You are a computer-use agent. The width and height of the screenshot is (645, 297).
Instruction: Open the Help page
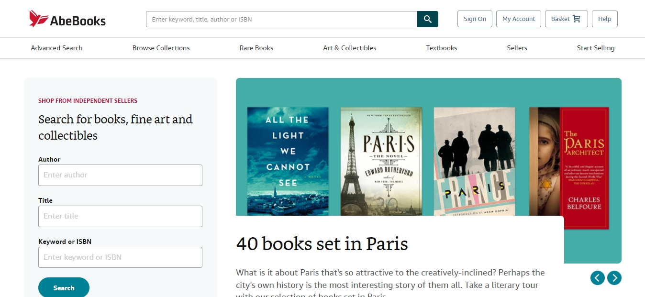coord(605,19)
